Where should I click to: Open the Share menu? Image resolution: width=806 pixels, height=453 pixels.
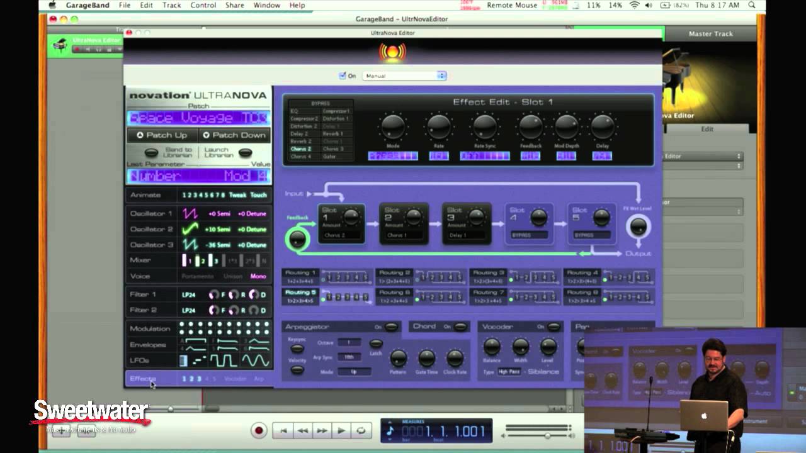(234, 5)
